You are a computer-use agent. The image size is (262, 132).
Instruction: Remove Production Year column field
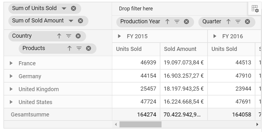coord(187,22)
